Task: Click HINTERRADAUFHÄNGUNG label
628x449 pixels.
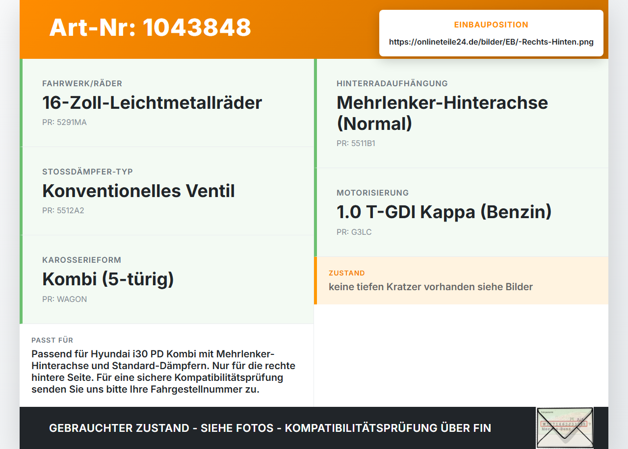Action: [392, 83]
